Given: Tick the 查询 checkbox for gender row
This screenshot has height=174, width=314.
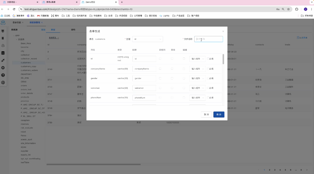Looking at the screenshot, I should tap(172, 78).
